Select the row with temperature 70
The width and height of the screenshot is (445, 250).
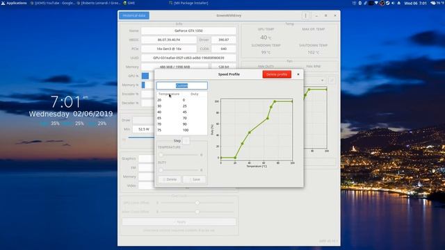[182, 124]
